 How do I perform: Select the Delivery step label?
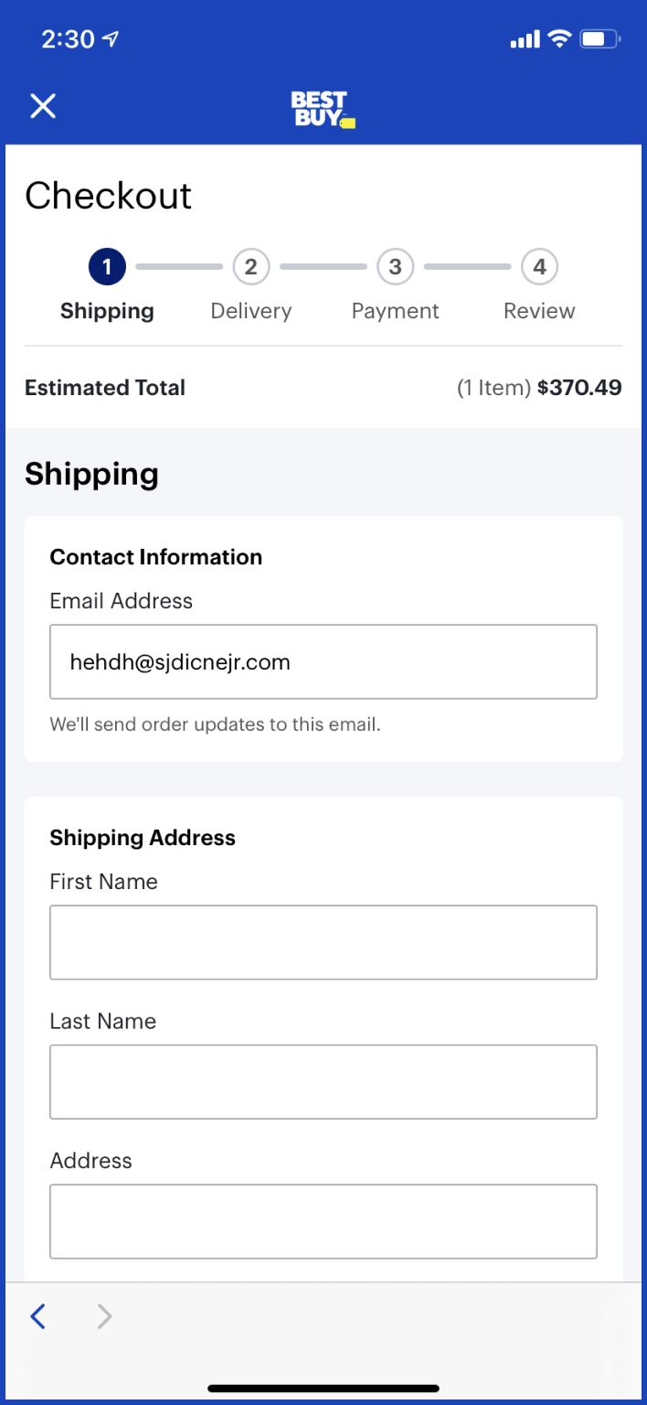click(x=251, y=311)
